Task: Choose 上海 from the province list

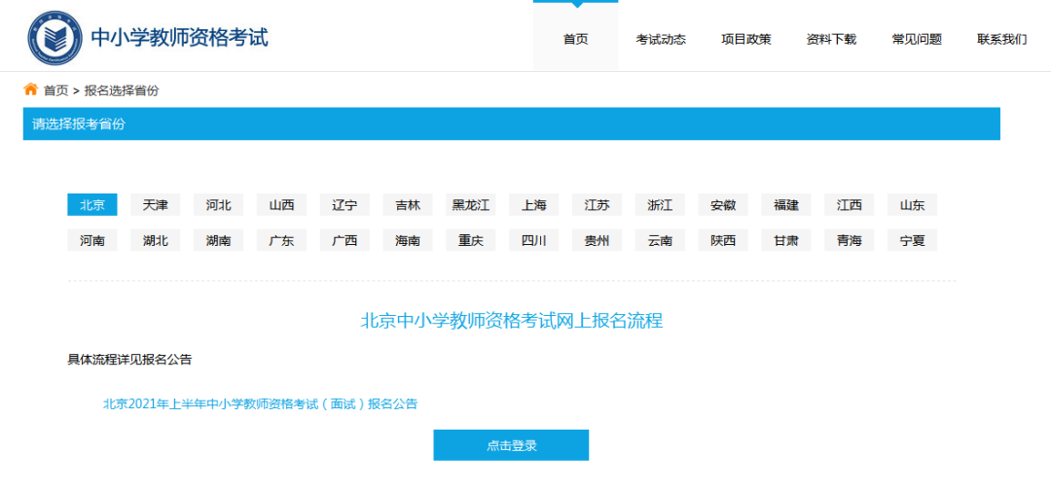Action: 534,205
